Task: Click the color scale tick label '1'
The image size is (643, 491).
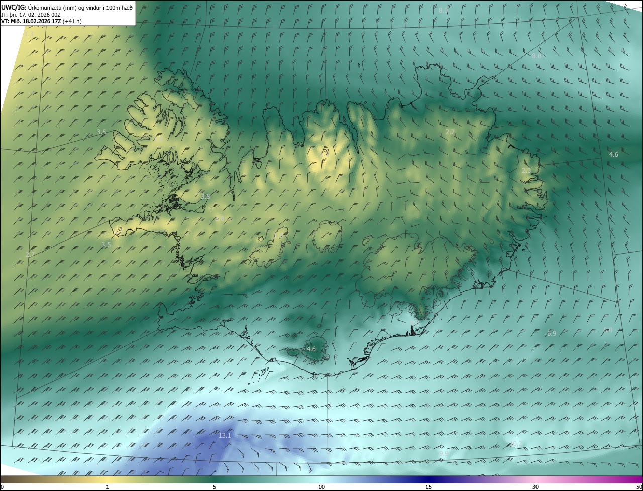Action: click(108, 487)
